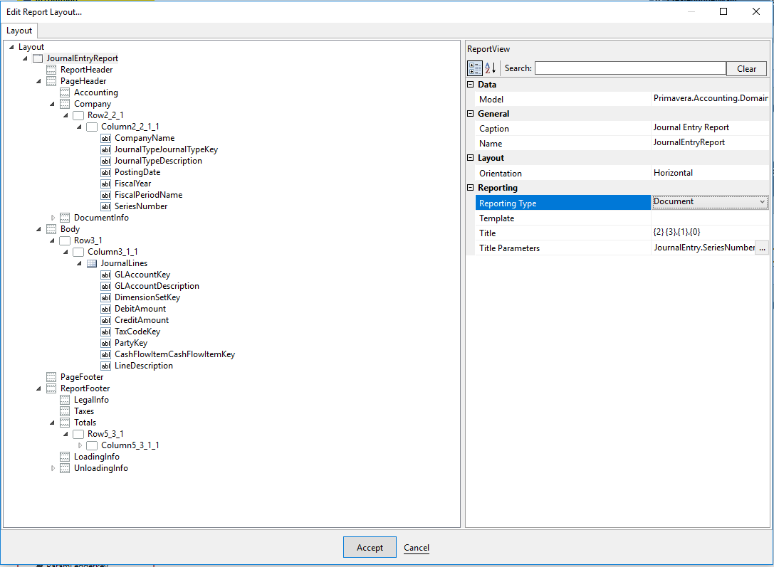Click the section icon beside ReportHeader
The image size is (774, 567).
pos(51,70)
